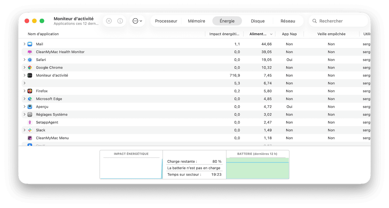
Task: Expand the Réglages Système process row
Action: point(24,115)
